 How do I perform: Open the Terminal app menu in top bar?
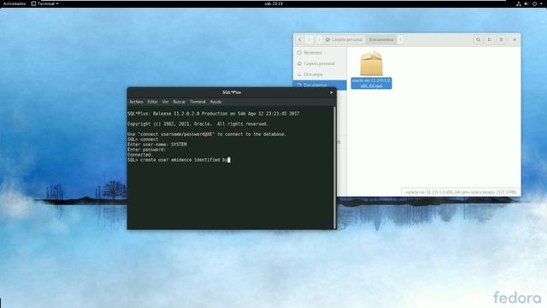44,3
